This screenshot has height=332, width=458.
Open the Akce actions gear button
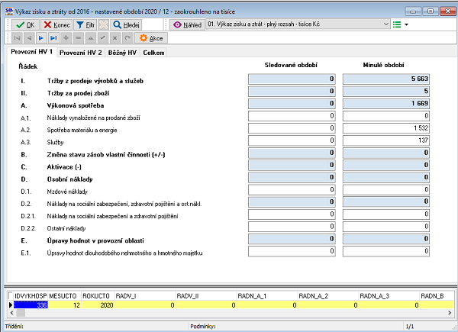click(x=150, y=37)
